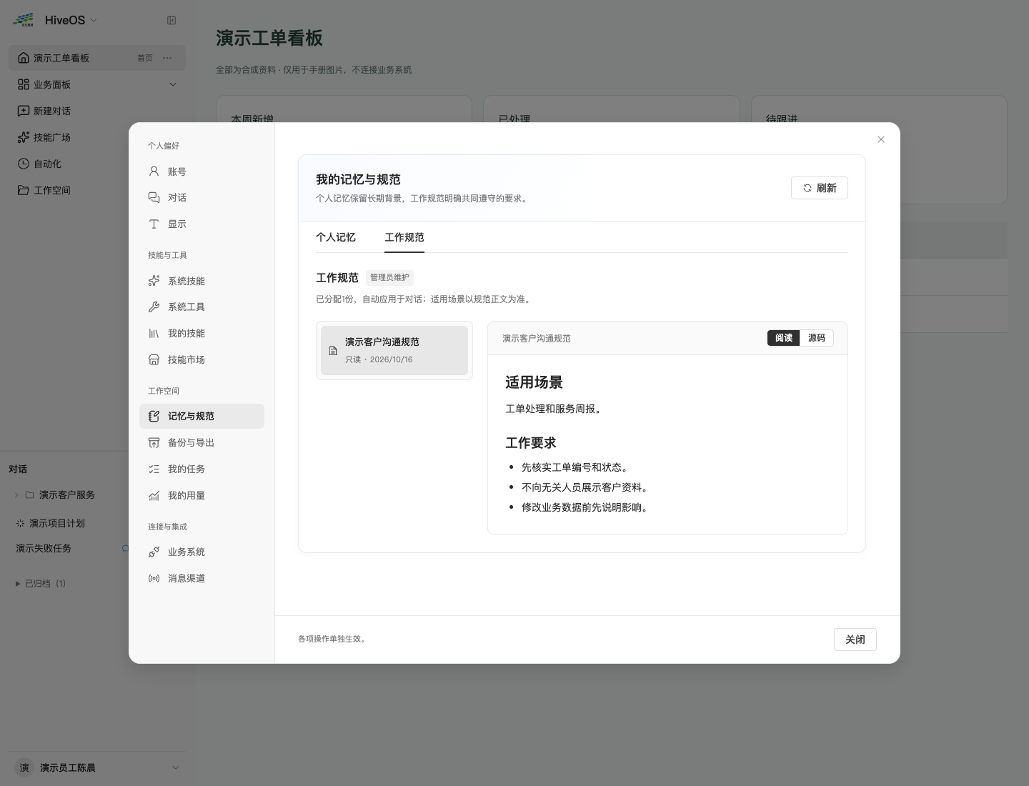
Task: Open 备份与导出 archive item
Action: pyautogui.click(x=202, y=443)
